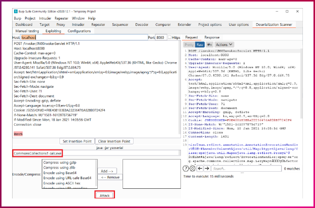The height and width of the screenshot is (208, 315).
Task: Select the Exploiting sub-tab
Action: coord(53,31)
